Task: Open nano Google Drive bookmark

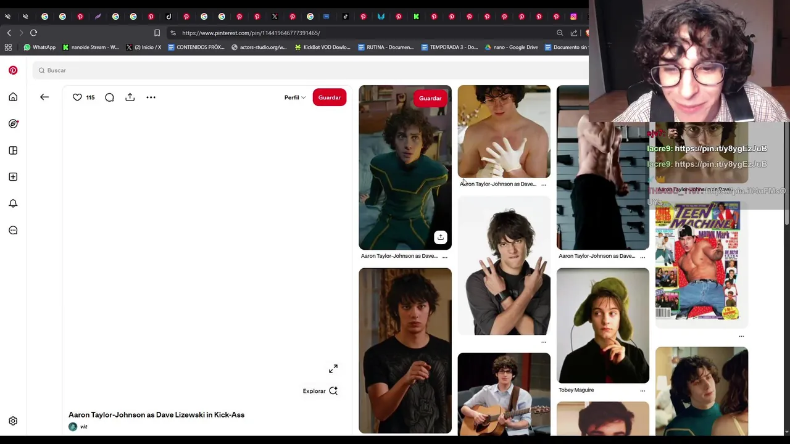Action: pos(512,47)
